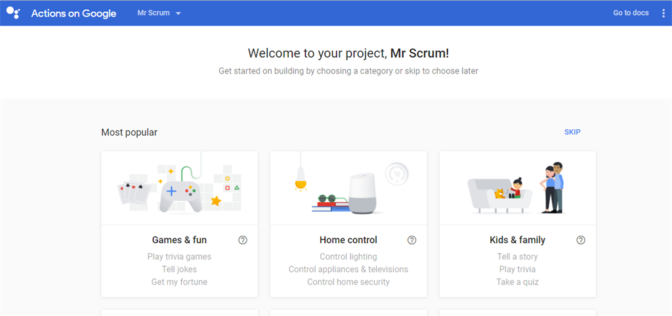Skip category selection with SKIP
Screen dimensions: 672x316
[572, 132]
